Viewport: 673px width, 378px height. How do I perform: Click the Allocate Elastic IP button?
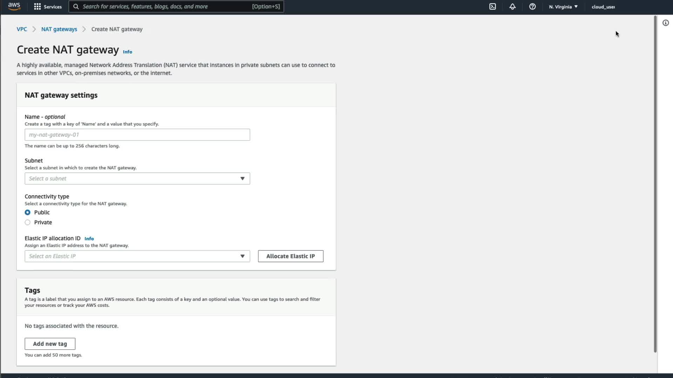(x=290, y=256)
